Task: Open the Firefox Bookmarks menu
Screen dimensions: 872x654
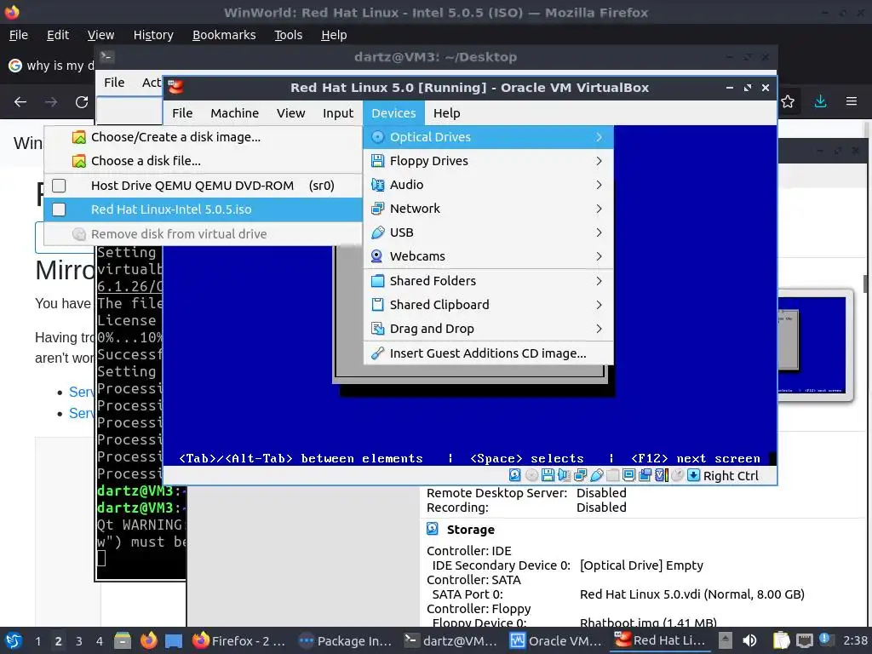Action: click(x=224, y=35)
